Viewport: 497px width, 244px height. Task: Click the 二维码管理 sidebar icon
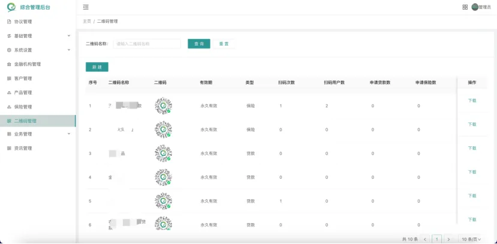pyautogui.click(x=9, y=121)
